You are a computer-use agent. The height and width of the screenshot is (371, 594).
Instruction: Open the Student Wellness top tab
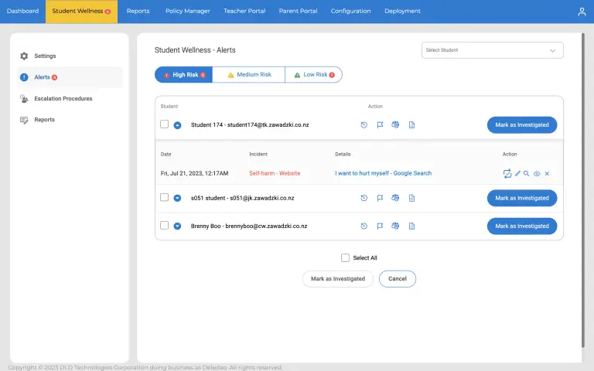pyautogui.click(x=81, y=12)
